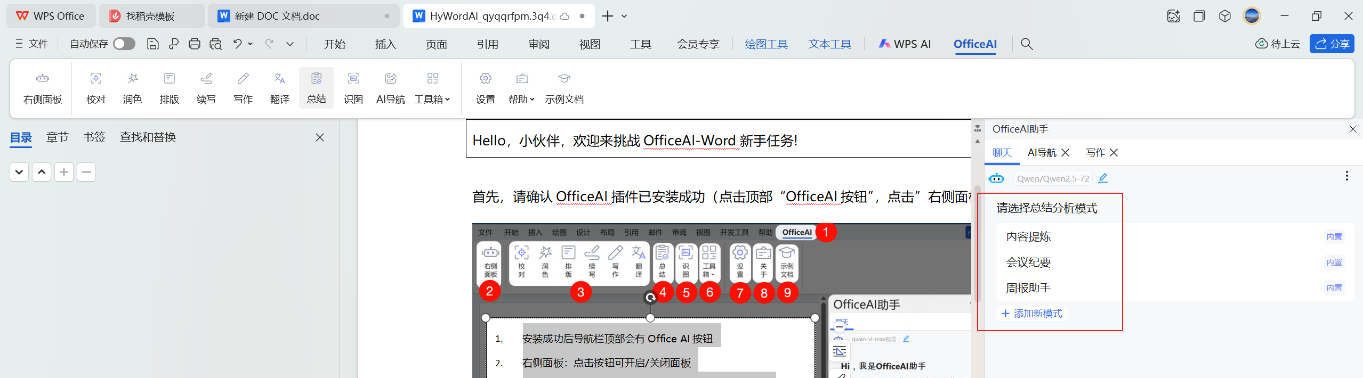Click 添加新模式 link

pos(1032,313)
